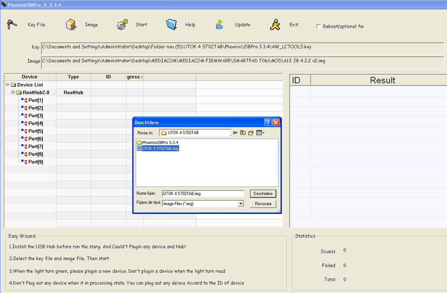447x293 pixels.
Task: Click the RootHub type cell
Action: (x=74, y=92)
